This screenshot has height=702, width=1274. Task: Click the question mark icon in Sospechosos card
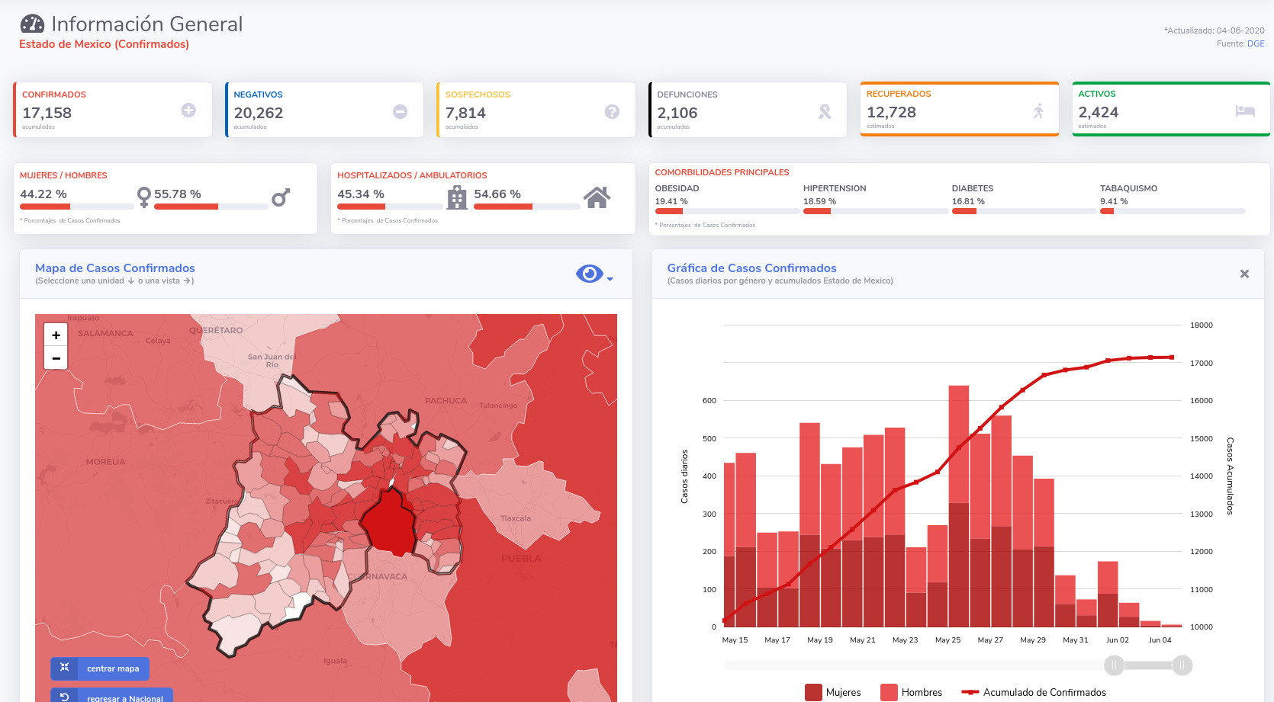(612, 111)
